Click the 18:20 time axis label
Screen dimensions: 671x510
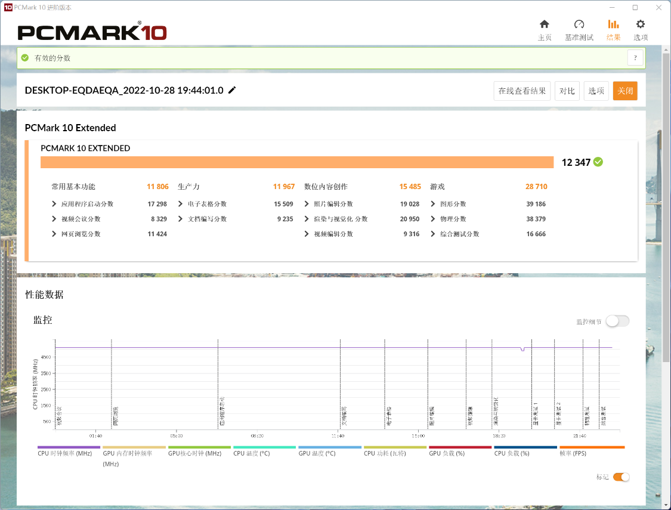pyautogui.click(x=499, y=436)
